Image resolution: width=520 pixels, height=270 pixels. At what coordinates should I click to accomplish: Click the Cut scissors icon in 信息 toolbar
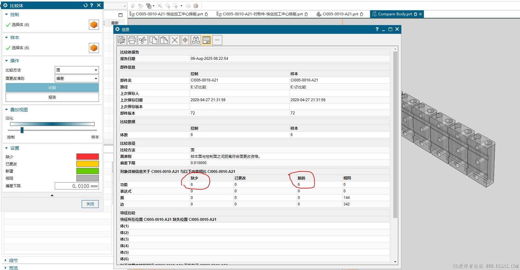143,40
